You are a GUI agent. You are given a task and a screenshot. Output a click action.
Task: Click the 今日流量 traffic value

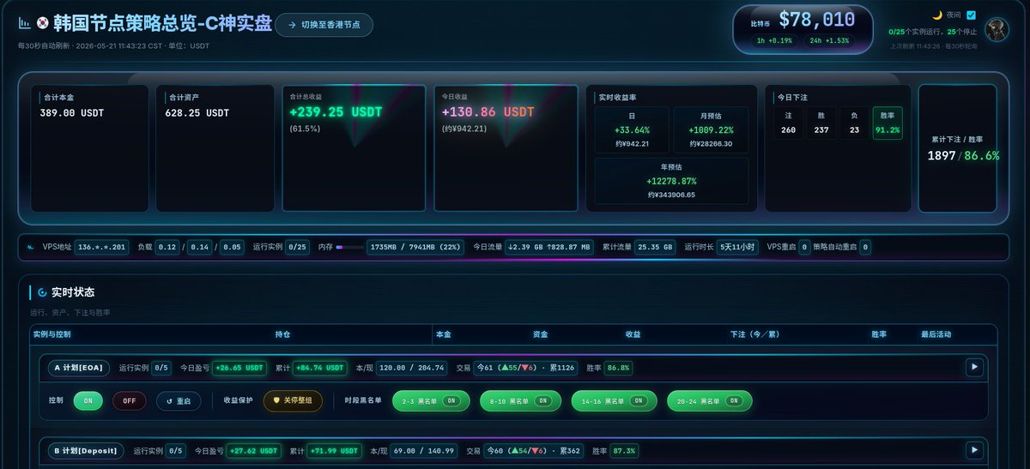(550, 247)
